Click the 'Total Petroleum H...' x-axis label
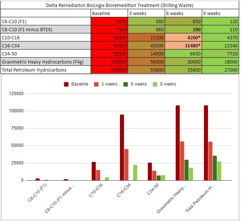The width and height of the screenshot is (241, 221). [200, 198]
